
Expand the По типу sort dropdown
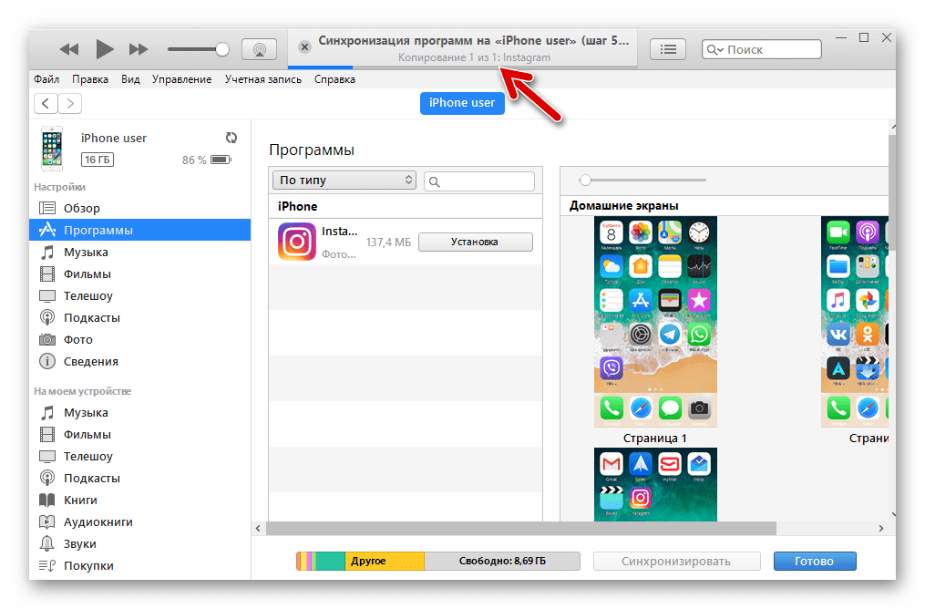[344, 180]
